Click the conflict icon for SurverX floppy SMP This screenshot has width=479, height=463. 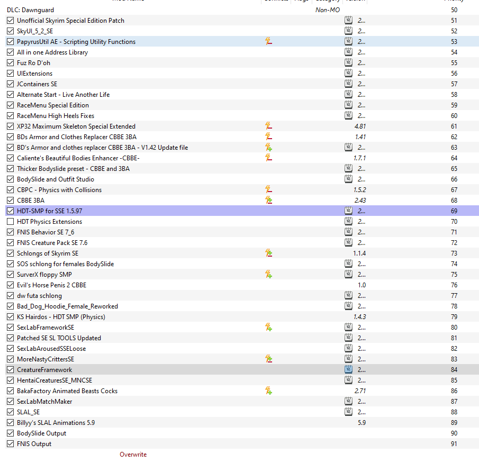pos(268,274)
